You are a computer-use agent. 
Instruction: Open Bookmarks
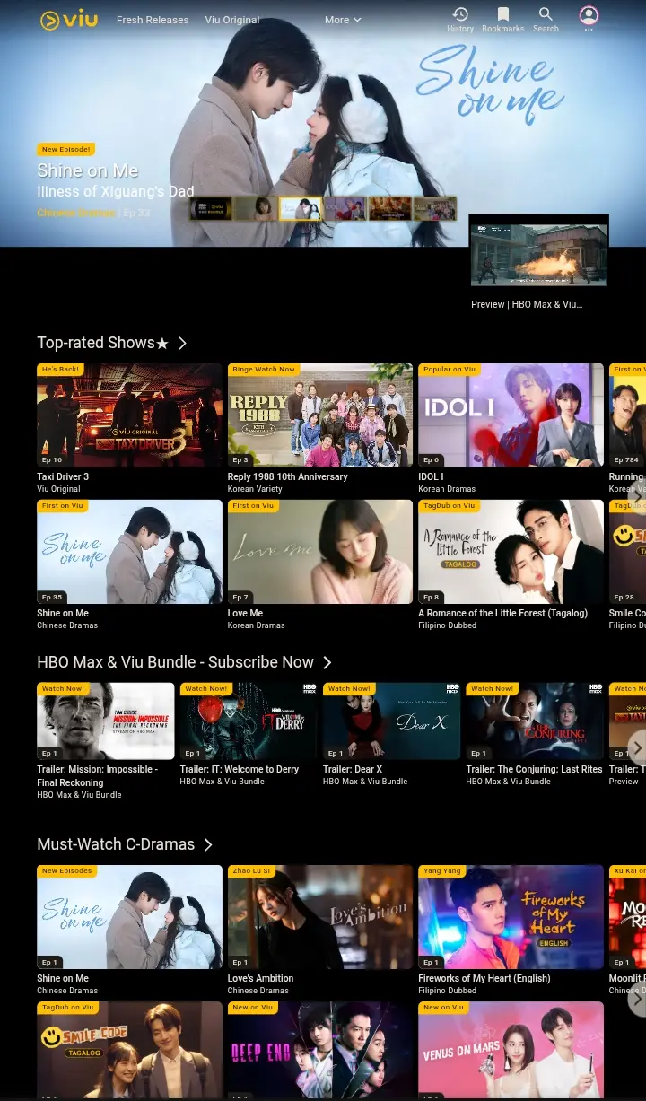(x=503, y=19)
